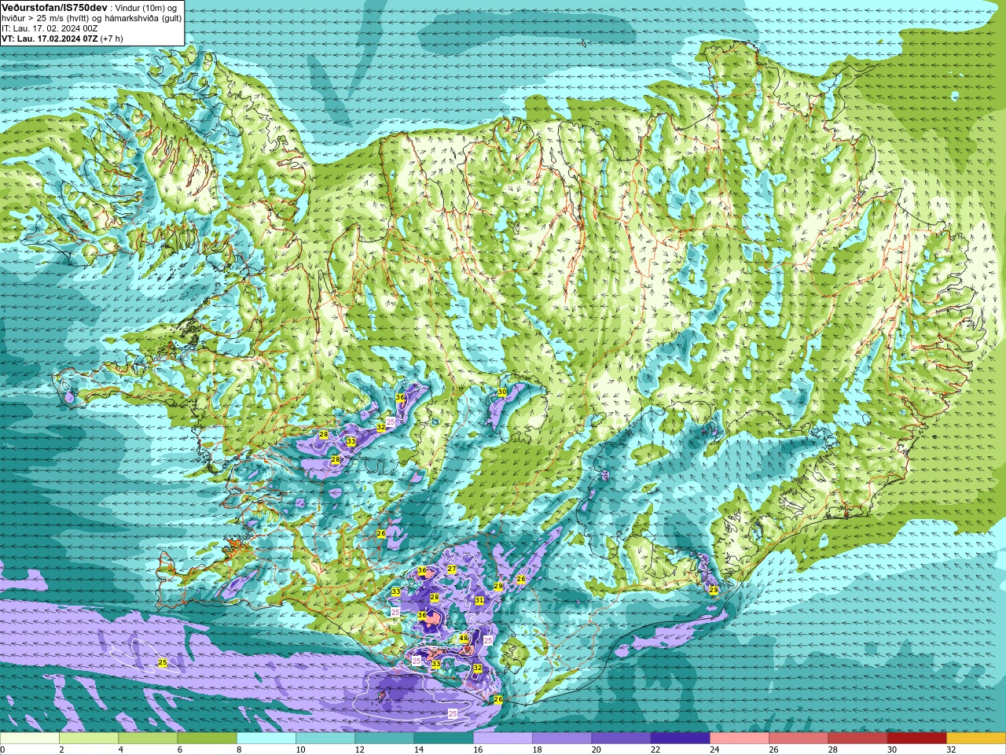Click the legend tick label 16
The image size is (1006, 755).
tap(478, 749)
